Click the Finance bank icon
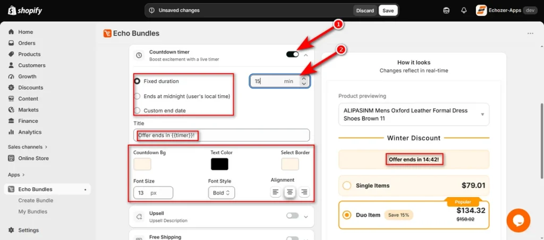 click(11, 121)
